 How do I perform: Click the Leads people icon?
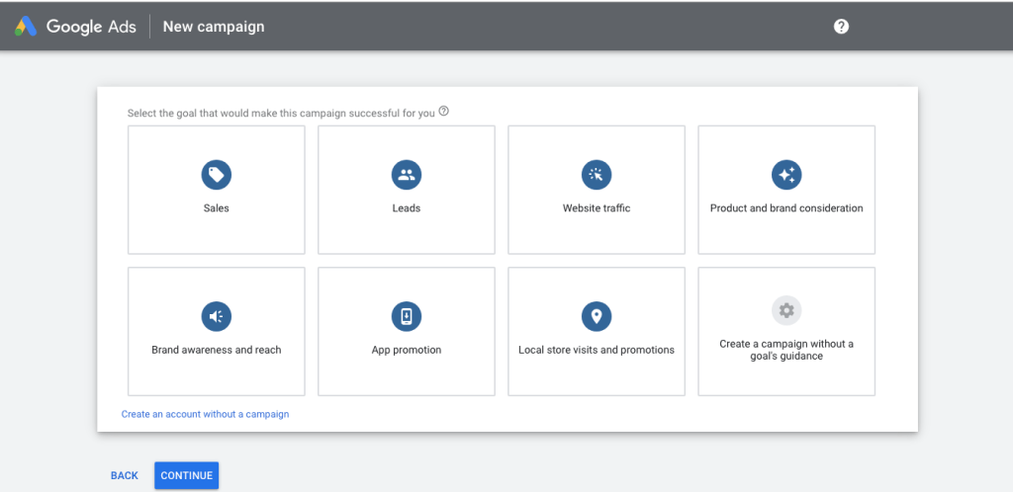point(406,175)
